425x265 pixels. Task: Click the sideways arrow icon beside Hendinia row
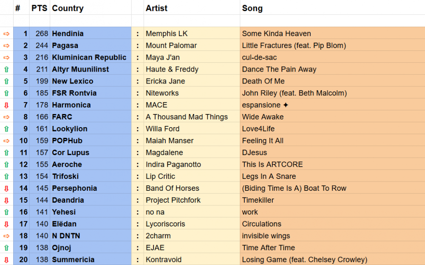[x=6, y=33]
